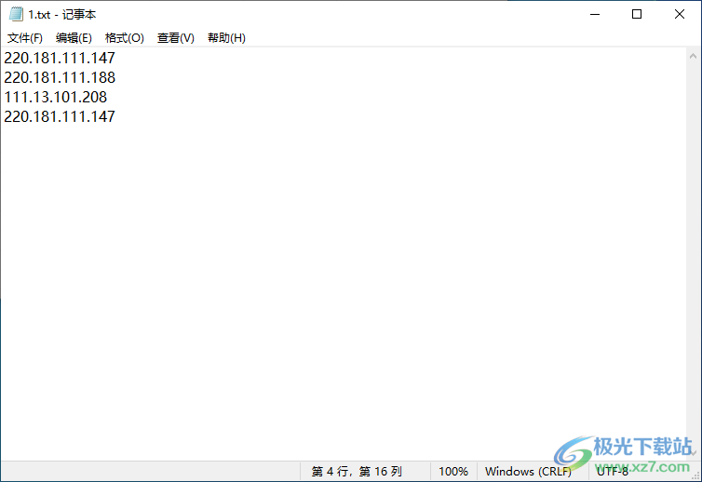This screenshot has width=702, height=482.
Task: Close the 1.txt Notepad window
Action: [x=679, y=14]
